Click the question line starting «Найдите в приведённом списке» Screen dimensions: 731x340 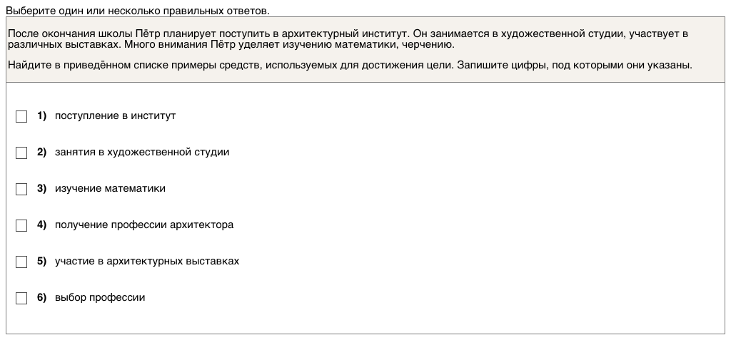tap(350, 65)
